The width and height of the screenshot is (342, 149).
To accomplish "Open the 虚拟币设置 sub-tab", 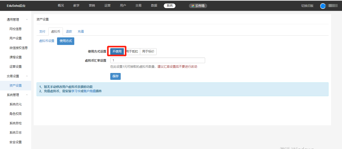I will click(x=47, y=41).
